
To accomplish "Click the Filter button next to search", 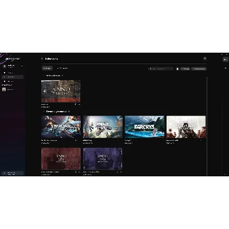I will [185, 69].
